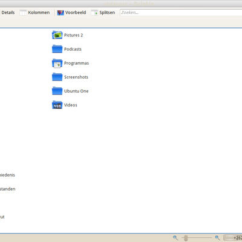Screen dimensions: 242x242
Task: Click the Voorbeeld preview icon
Action: 60,13
